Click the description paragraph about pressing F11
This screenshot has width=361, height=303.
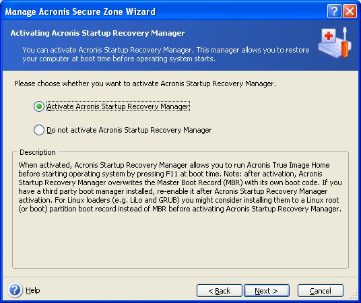pos(180,187)
